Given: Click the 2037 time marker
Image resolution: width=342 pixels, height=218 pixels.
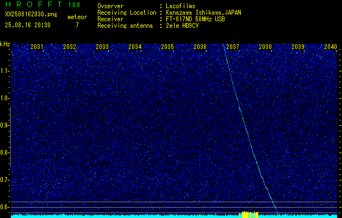Looking at the screenshot, I should click(x=233, y=47).
